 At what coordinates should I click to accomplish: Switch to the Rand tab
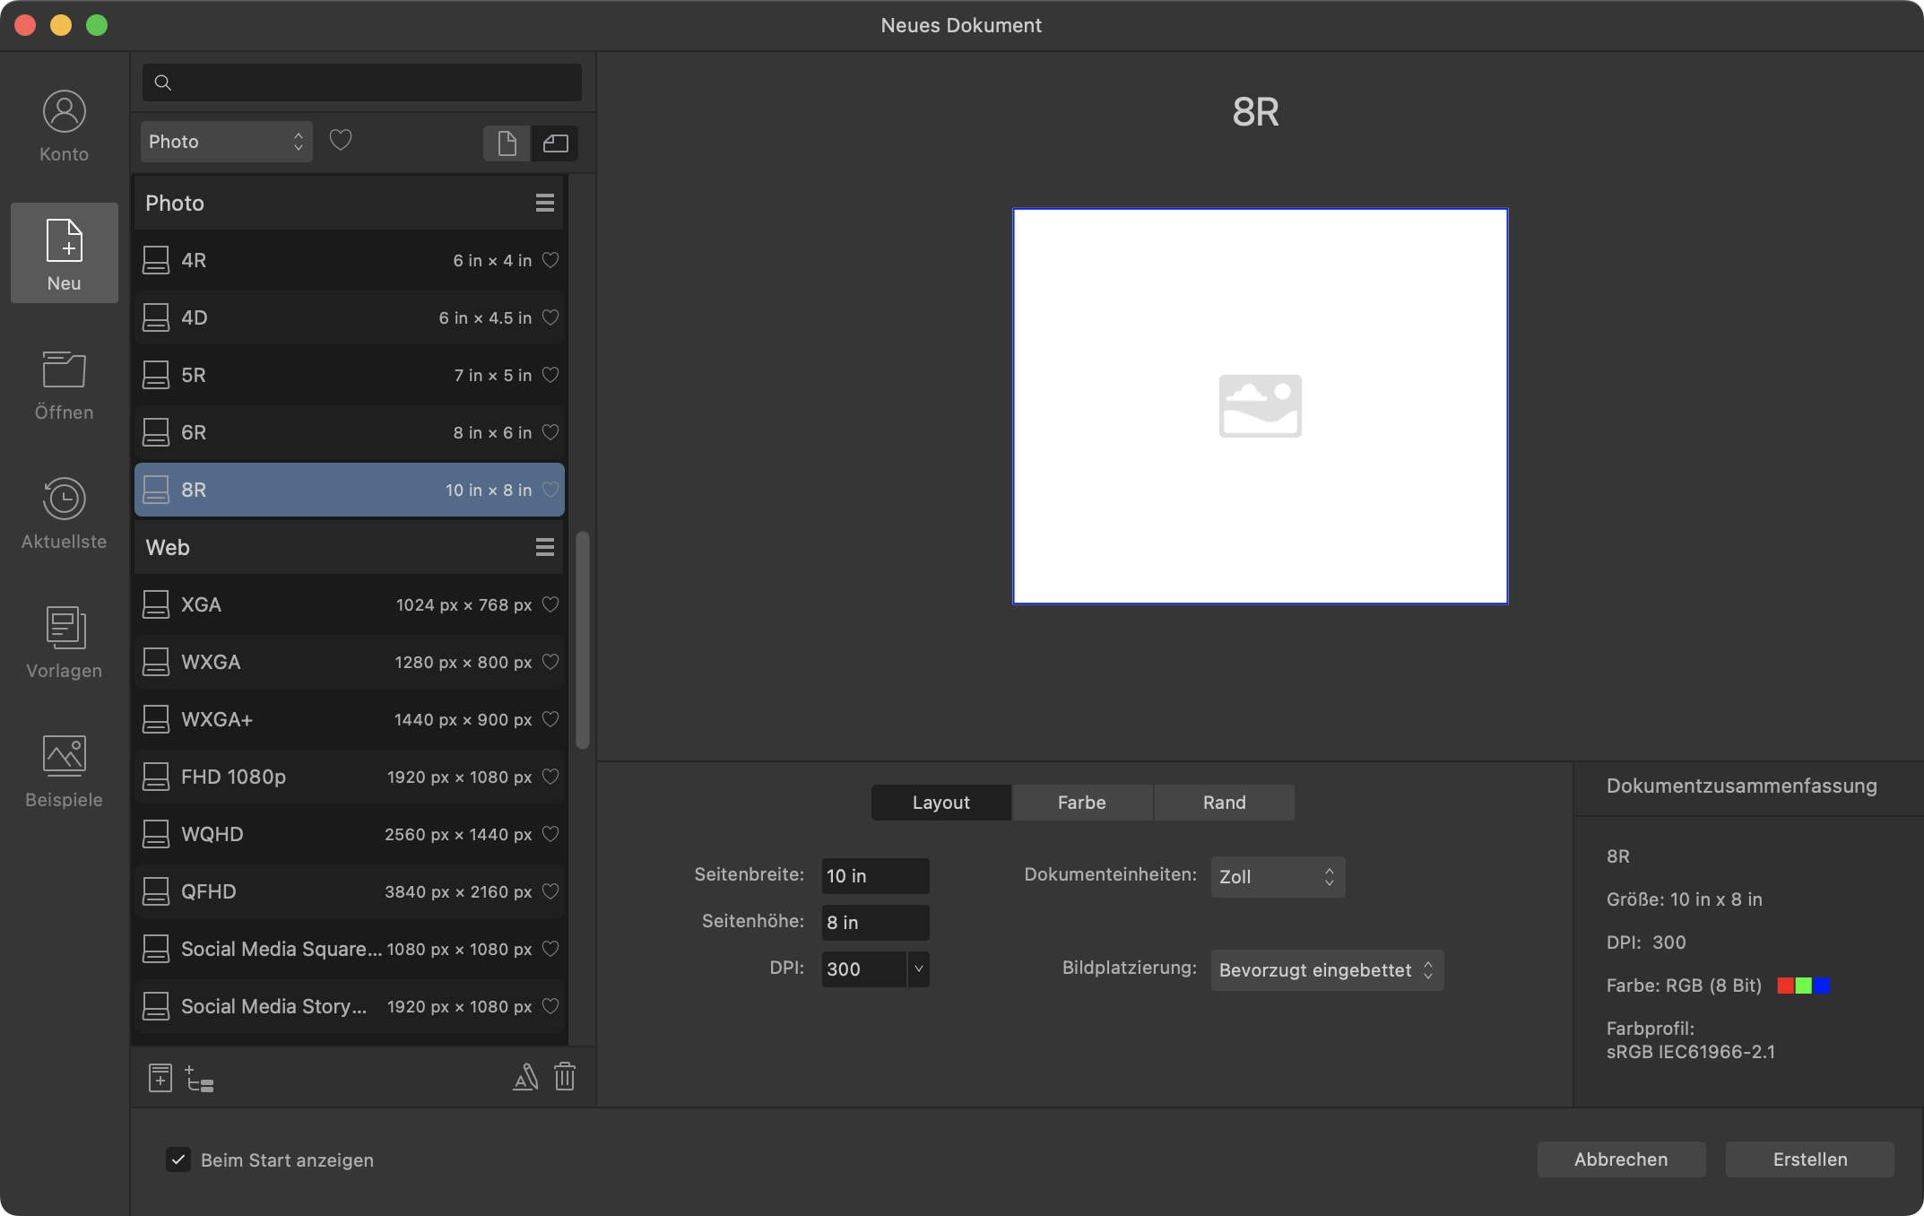(x=1224, y=802)
